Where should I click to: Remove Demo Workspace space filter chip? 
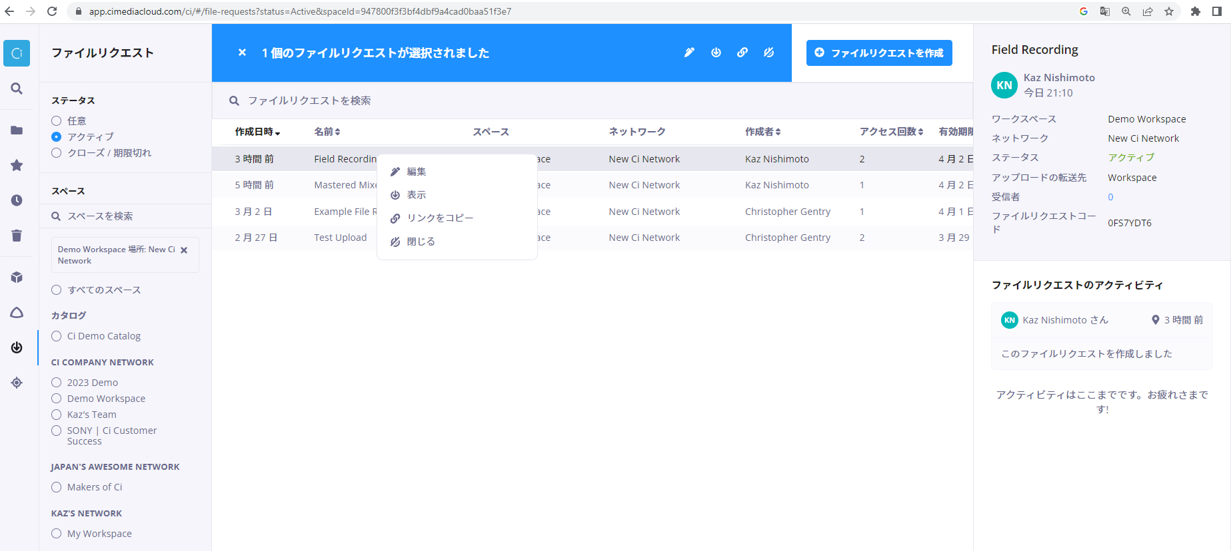pyautogui.click(x=184, y=250)
